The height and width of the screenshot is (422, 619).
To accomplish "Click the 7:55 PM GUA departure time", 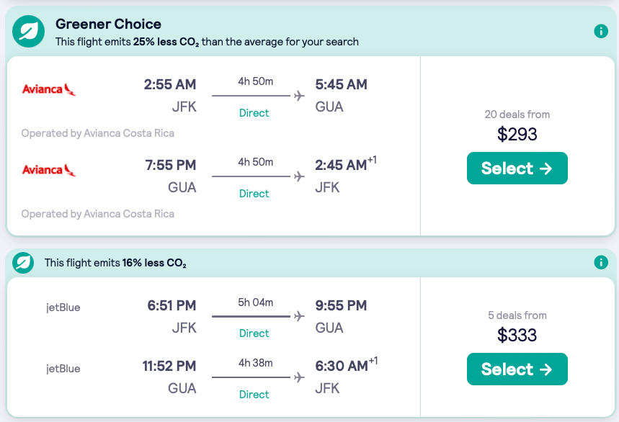I will click(170, 165).
